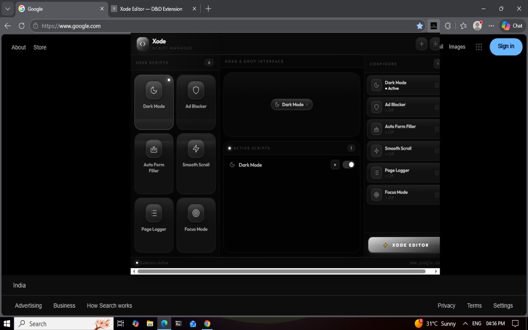Open Smooth Scroll row in Configure list

(x=403, y=151)
